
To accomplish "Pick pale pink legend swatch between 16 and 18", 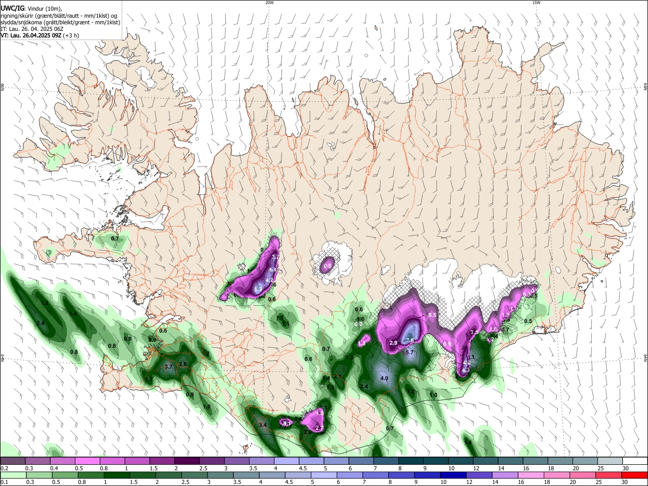I will pos(531,475).
